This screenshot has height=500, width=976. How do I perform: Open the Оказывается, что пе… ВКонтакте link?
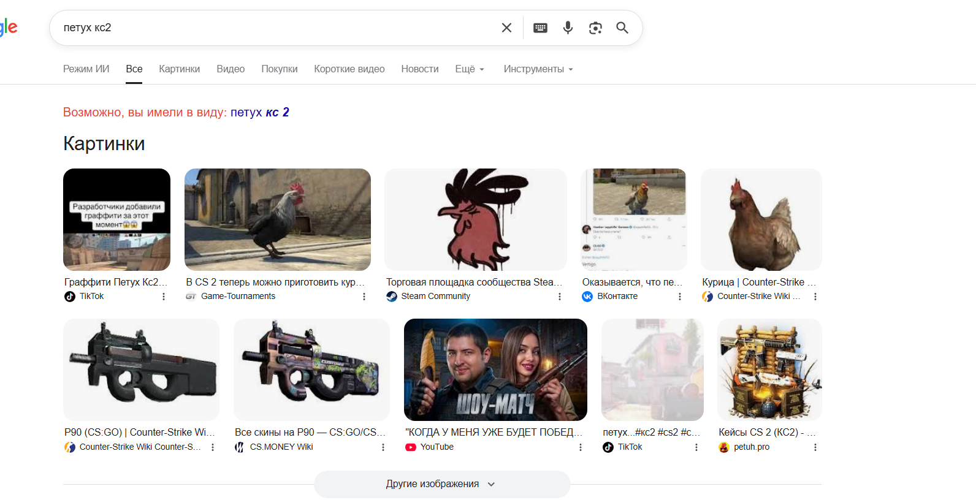[x=632, y=282]
